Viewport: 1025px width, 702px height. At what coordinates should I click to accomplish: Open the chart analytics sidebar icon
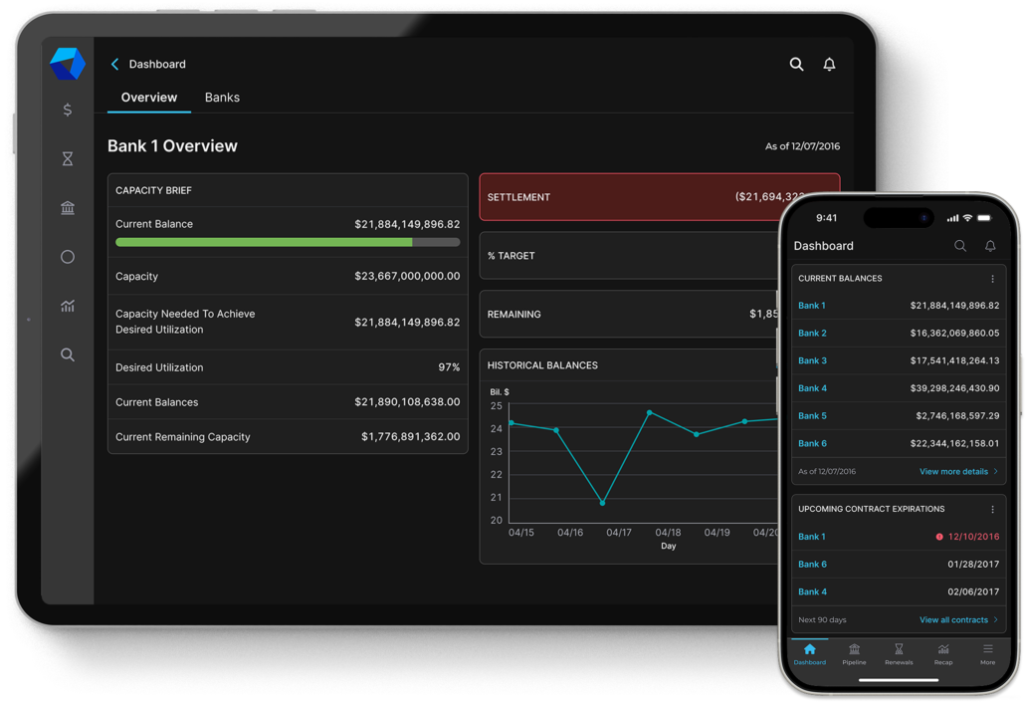tap(68, 306)
